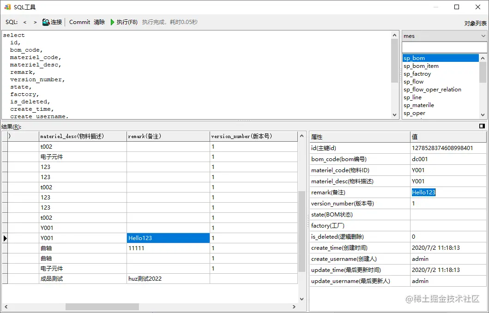Click results grid vertical scroll down arrow

302,299
